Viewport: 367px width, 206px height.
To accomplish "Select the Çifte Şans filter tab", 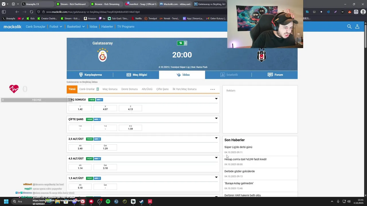I will [x=162, y=89].
